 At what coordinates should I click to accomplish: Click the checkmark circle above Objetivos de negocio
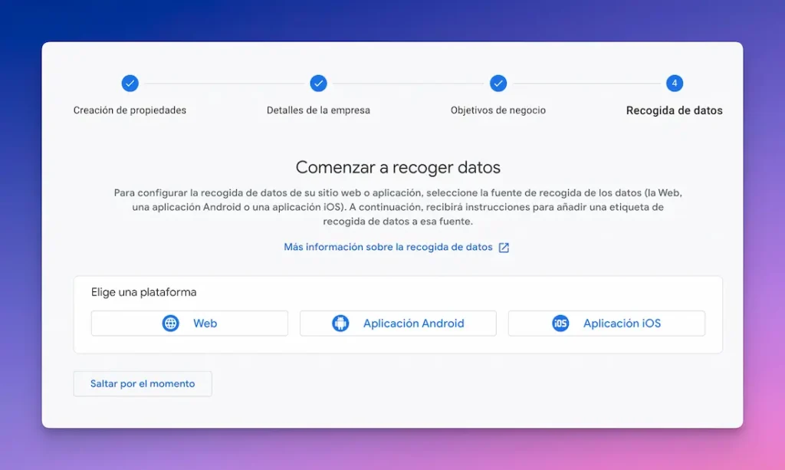pos(498,84)
